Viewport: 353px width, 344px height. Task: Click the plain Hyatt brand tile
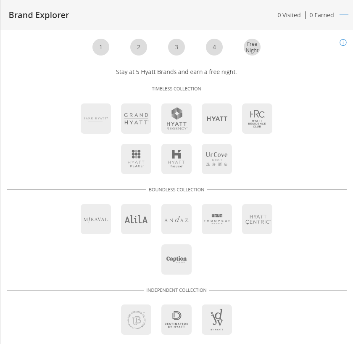(x=217, y=119)
